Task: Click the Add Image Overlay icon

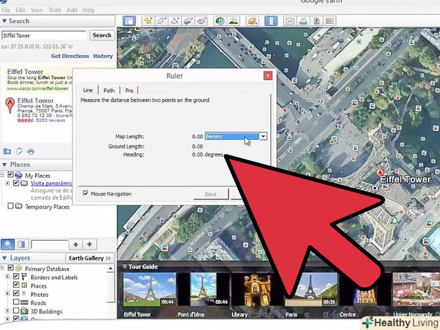Action: click(x=188, y=21)
